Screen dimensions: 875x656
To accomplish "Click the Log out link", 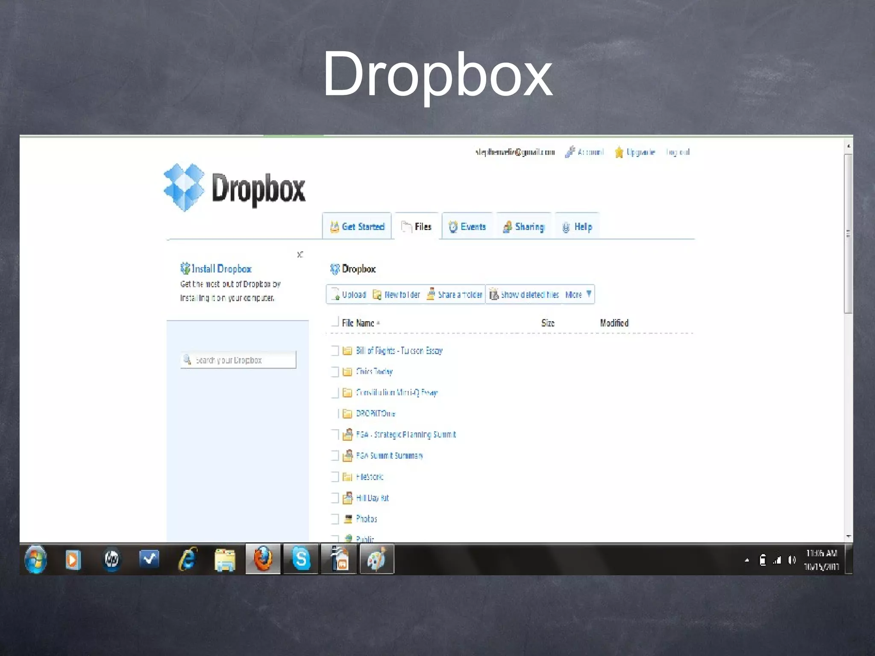I will pos(678,152).
